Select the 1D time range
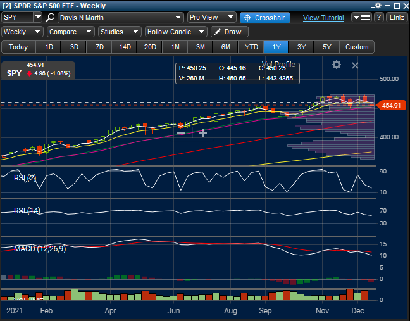 tap(49, 47)
